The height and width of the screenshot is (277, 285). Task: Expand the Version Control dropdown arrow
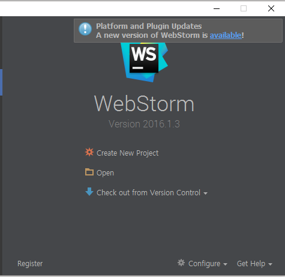click(205, 193)
